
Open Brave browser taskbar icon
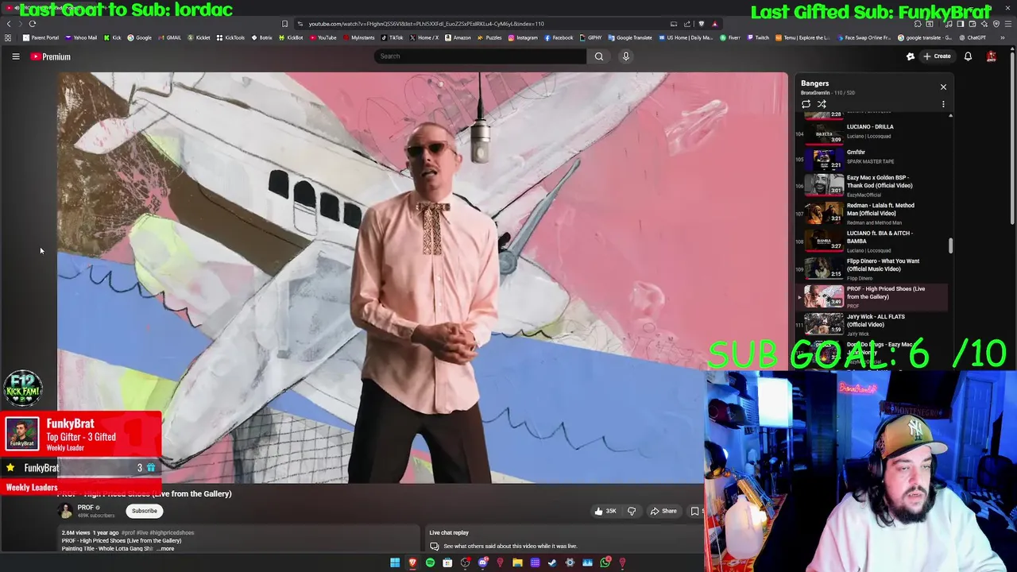[412, 563]
